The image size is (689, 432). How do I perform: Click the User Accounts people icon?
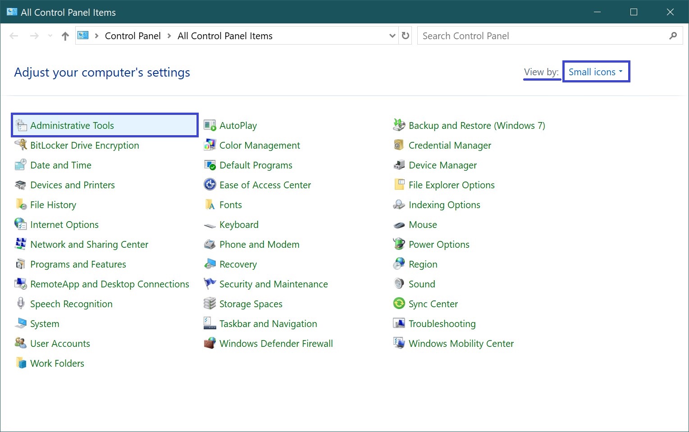coord(21,343)
